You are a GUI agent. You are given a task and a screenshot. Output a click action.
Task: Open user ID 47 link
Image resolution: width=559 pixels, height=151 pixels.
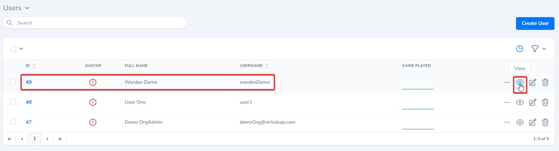pyautogui.click(x=28, y=122)
